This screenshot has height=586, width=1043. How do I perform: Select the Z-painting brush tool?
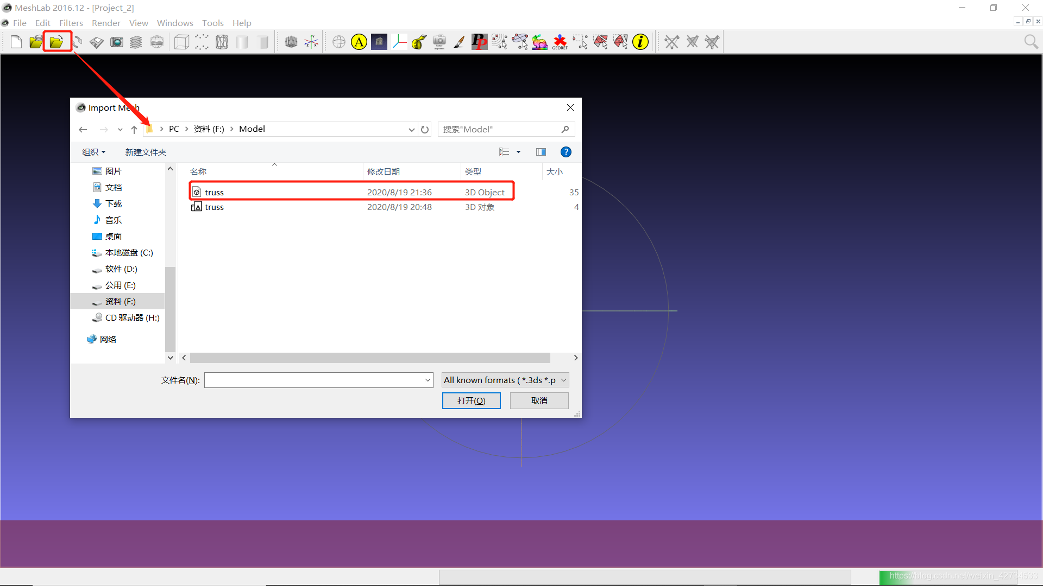[x=459, y=42]
